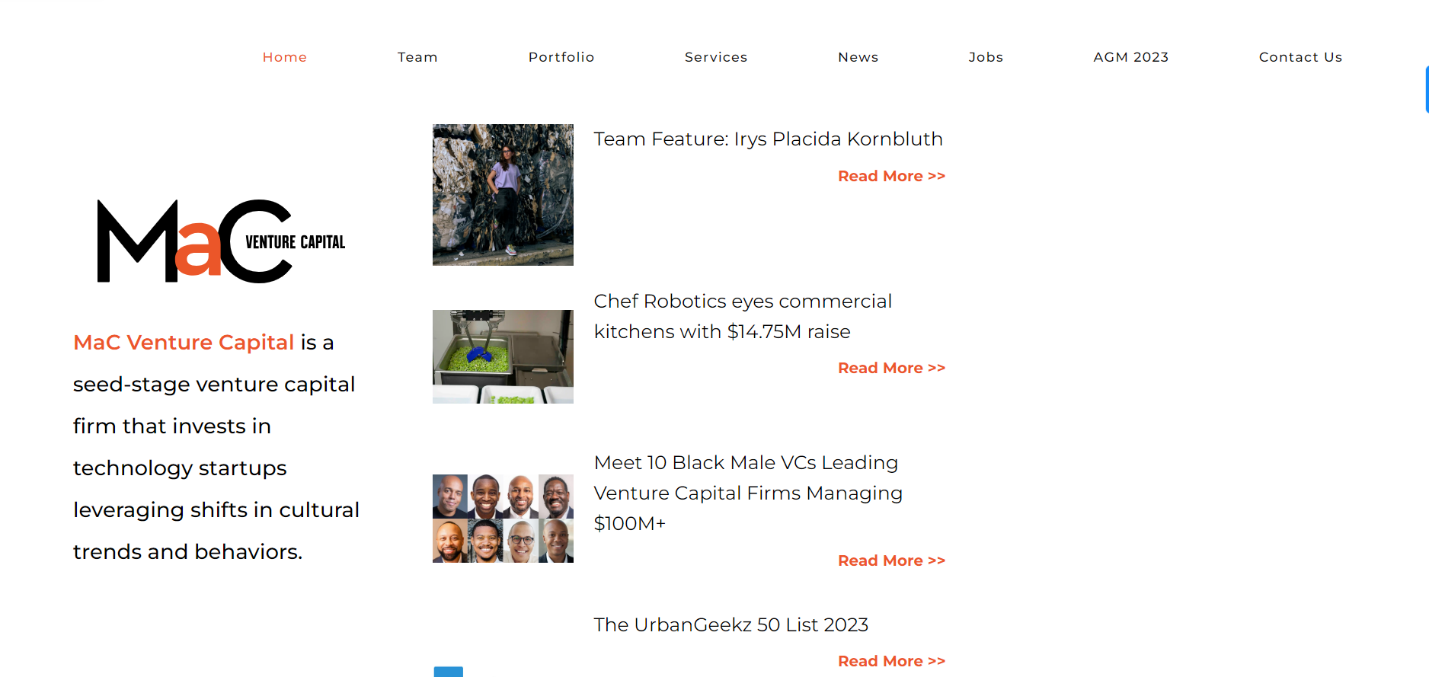This screenshot has height=677, width=1429.
Task: Open the News section
Action: 858,57
